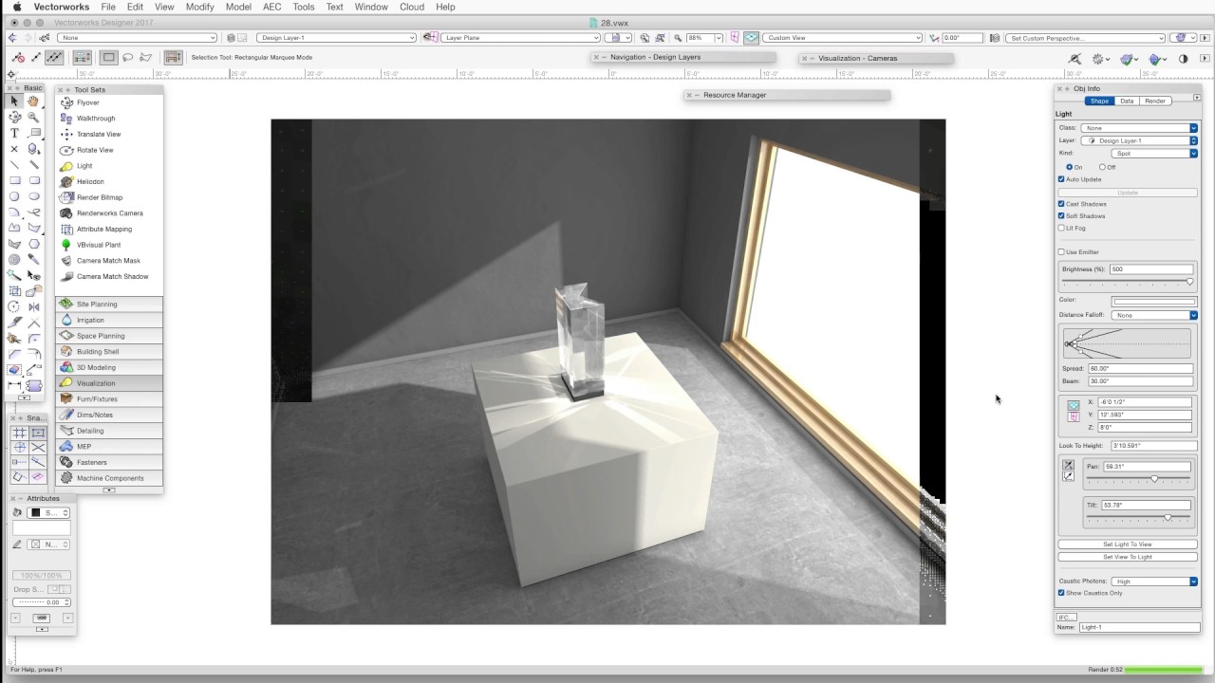Screen dimensions: 1215x683
Task: Click the Spread value field
Action: pos(1140,368)
